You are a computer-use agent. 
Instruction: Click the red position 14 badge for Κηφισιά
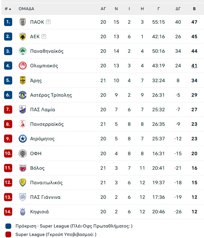click(x=8, y=212)
